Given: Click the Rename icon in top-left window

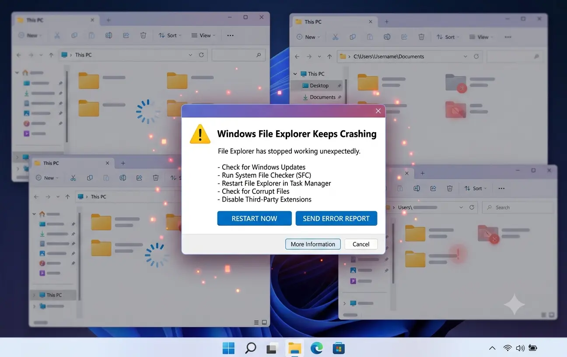Looking at the screenshot, I should [x=108, y=35].
